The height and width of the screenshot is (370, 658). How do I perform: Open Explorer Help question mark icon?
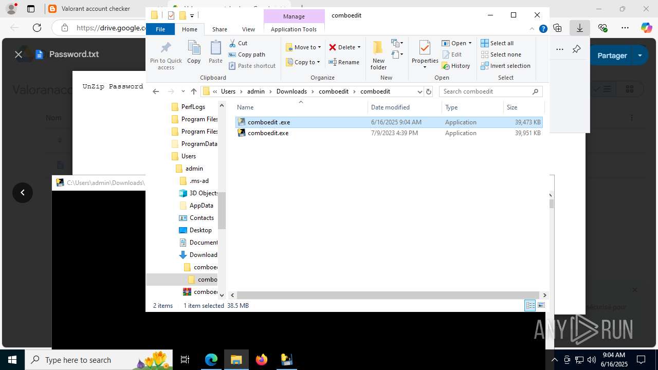[543, 29]
